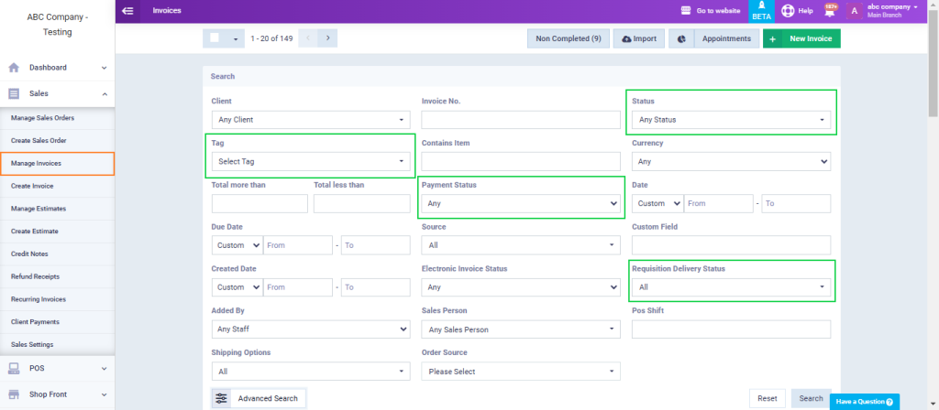Viewport: 939px width, 410px height.
Task: Open the Any Staff dropdown
Action: (x=311, y=329)
